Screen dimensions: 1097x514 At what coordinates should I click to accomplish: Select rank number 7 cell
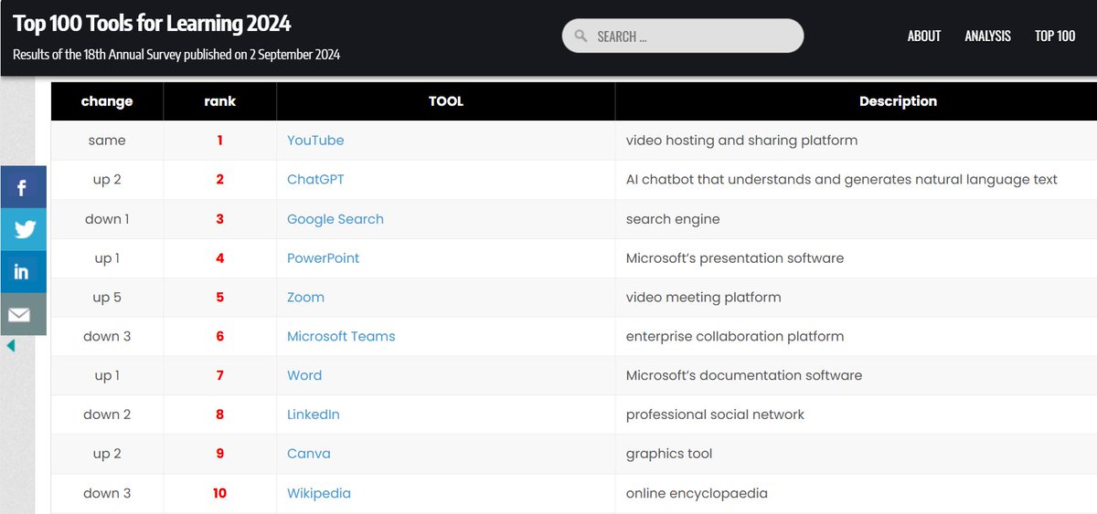click(220, 376)
